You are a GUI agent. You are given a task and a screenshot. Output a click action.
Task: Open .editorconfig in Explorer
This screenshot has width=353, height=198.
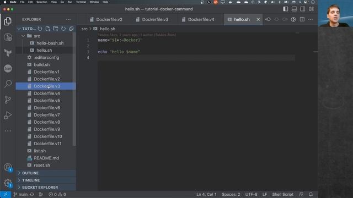tap(46, 57)
